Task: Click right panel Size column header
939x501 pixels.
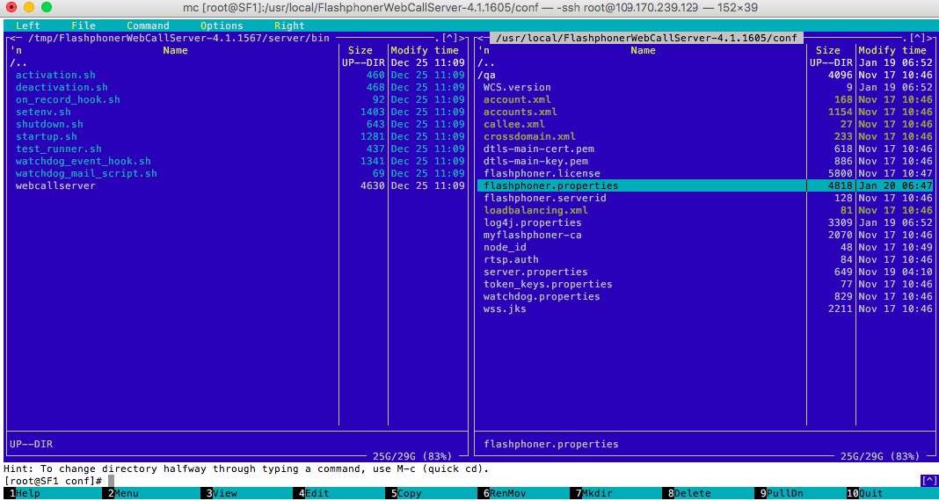Action: pos(827,51)
